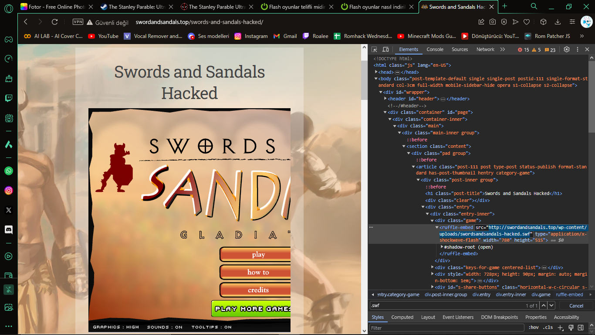Viewport: 595px width, 335px height.
Task: Open the Rom Patcher JS bookmark
Action: (547, 36)
